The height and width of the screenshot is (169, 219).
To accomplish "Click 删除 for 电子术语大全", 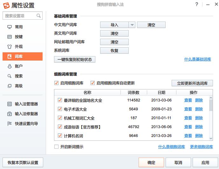I will point(199,109).
